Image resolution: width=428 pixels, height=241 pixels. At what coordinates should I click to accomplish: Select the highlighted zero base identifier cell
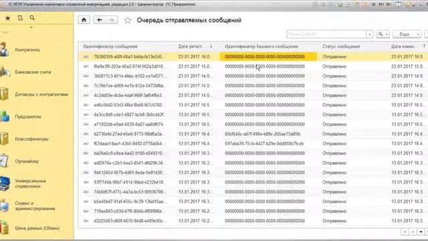[x=268, y=57]
